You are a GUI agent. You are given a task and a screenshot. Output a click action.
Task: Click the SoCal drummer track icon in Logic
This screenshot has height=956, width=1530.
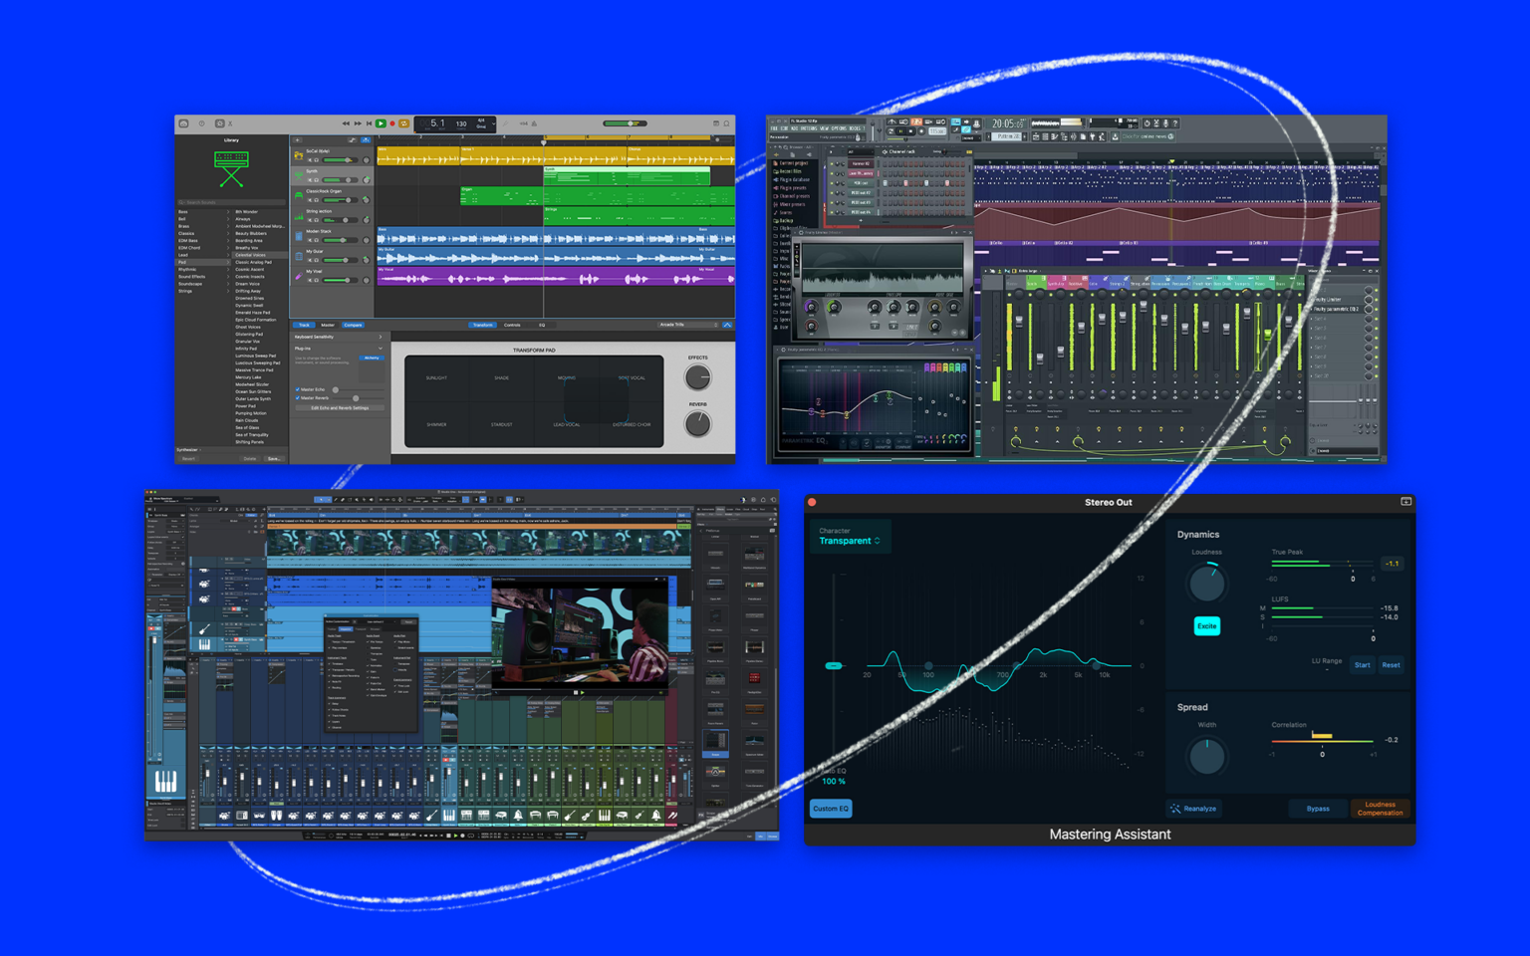(299, 156)
